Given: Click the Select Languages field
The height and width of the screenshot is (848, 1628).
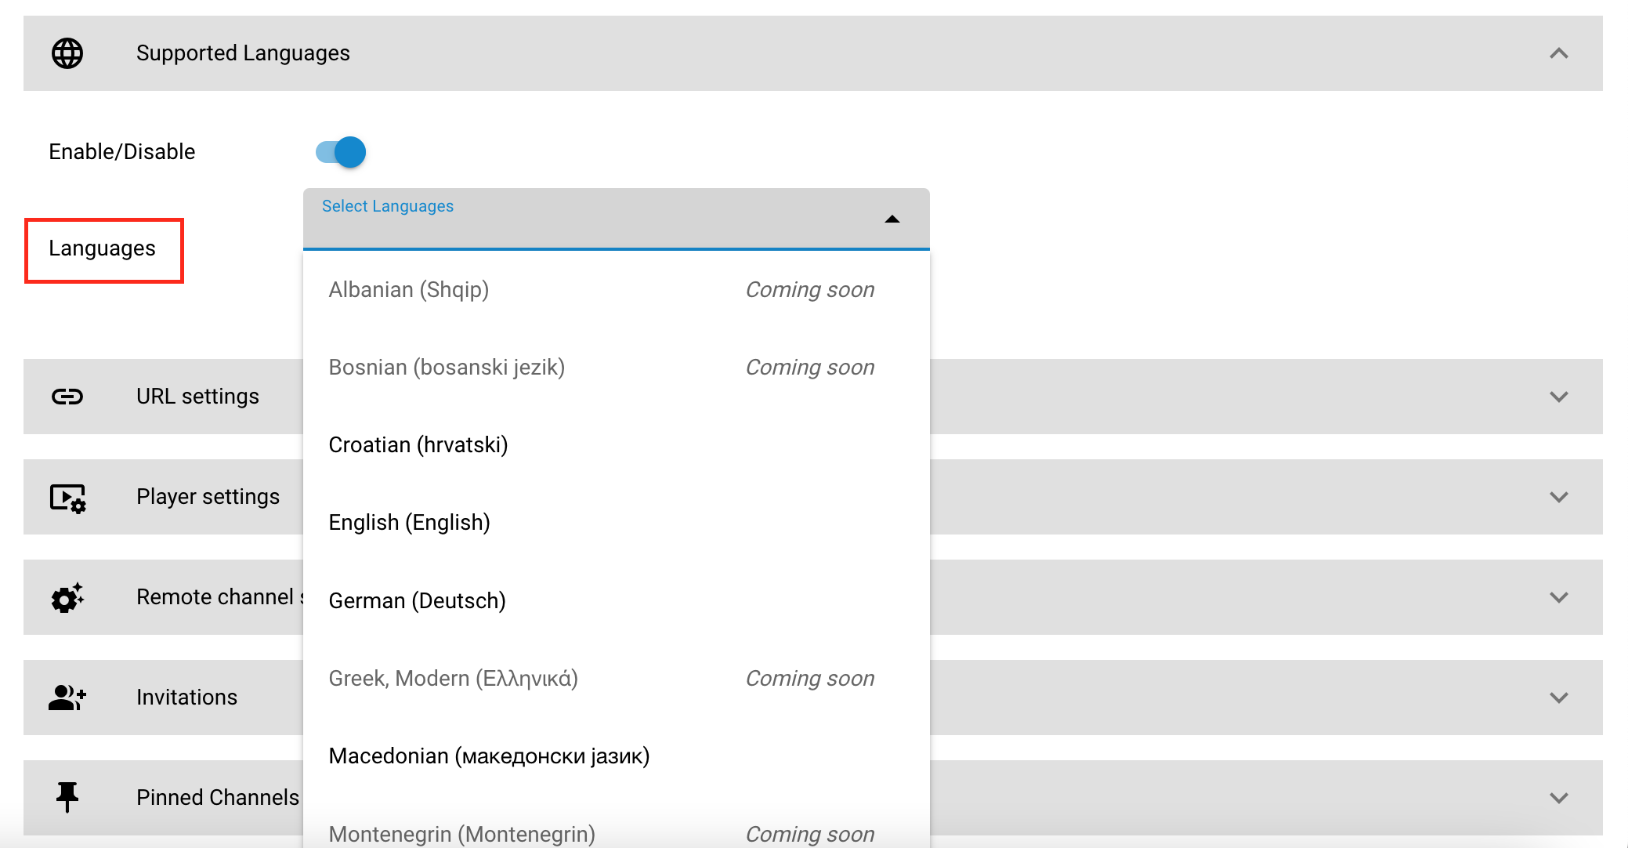Looking at the screenshot, I should click(595, 221).
